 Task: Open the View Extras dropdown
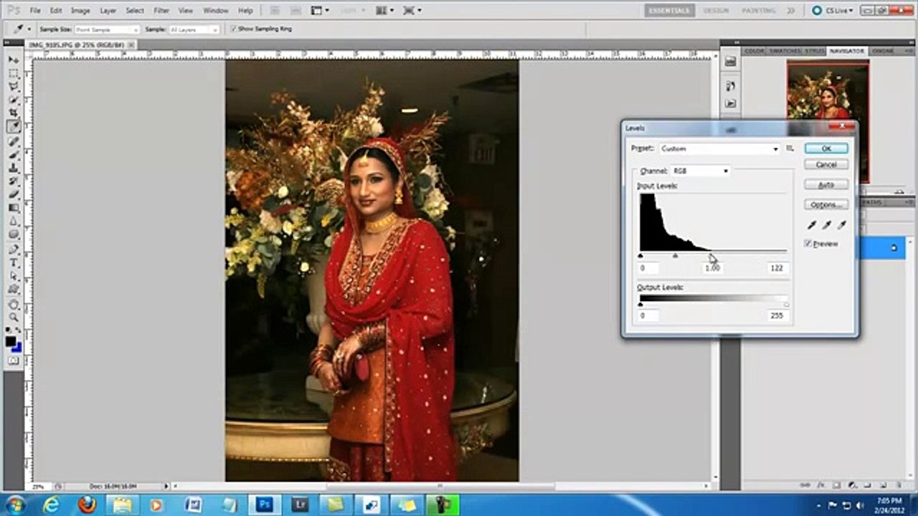click(x=320, y=11)
